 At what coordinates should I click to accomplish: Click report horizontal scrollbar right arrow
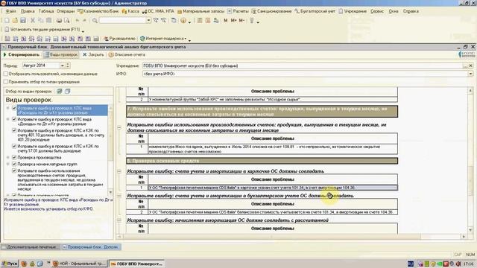coord(464,237)
